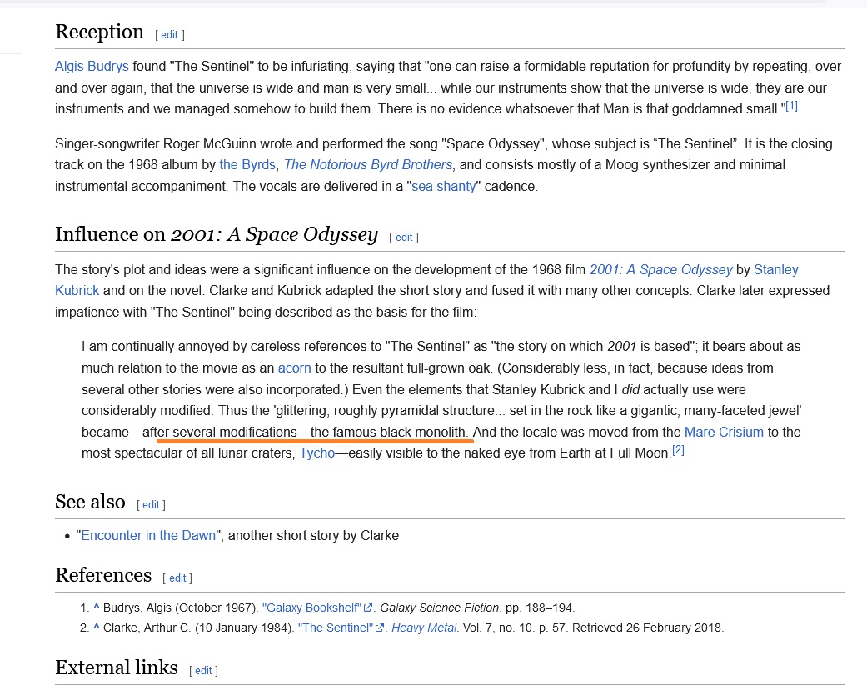Click 'pp. 188–194' page range
This screenshot has height=686, width=867.
(540, 608)
